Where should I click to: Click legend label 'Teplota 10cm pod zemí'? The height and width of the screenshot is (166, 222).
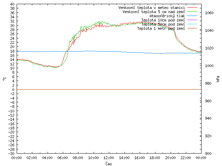pos(163,20)
